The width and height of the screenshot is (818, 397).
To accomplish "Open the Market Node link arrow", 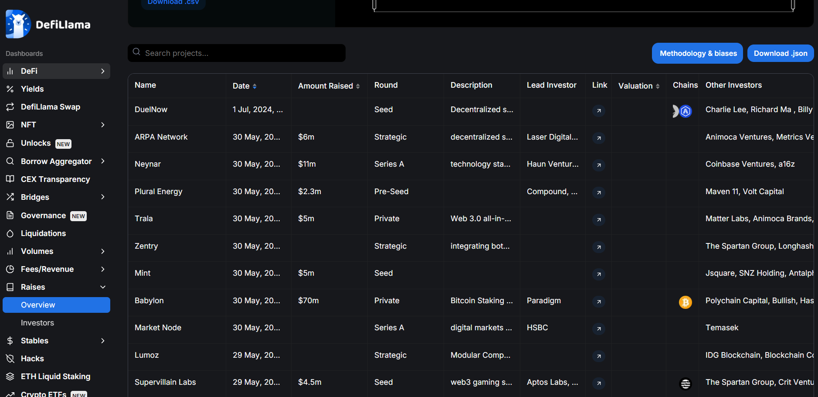I will (599, 329).
